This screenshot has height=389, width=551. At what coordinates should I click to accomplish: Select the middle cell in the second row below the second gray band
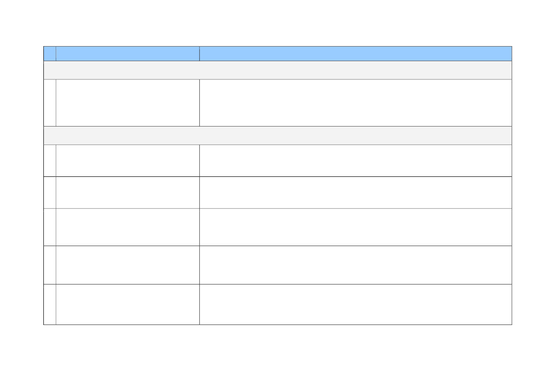pyautogui.click(x=128, y=192)
